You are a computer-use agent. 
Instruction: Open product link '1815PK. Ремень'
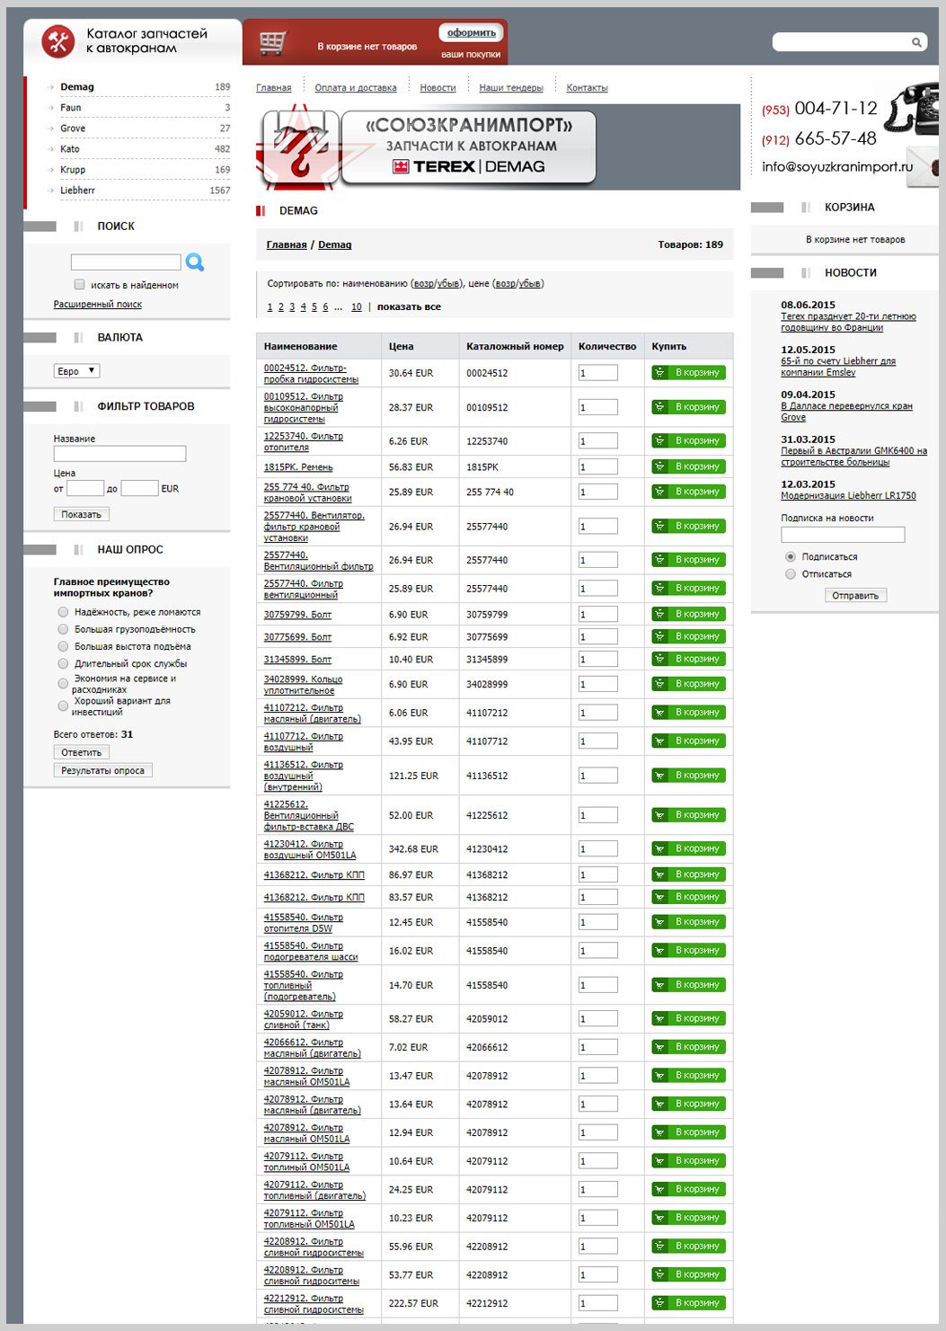(x=298, y=467)
